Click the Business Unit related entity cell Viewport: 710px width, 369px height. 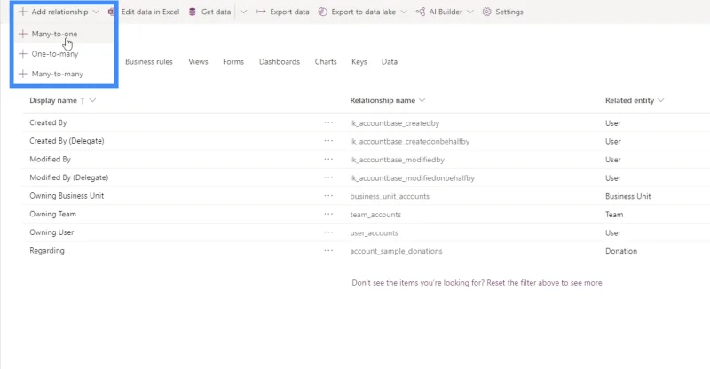628,197
